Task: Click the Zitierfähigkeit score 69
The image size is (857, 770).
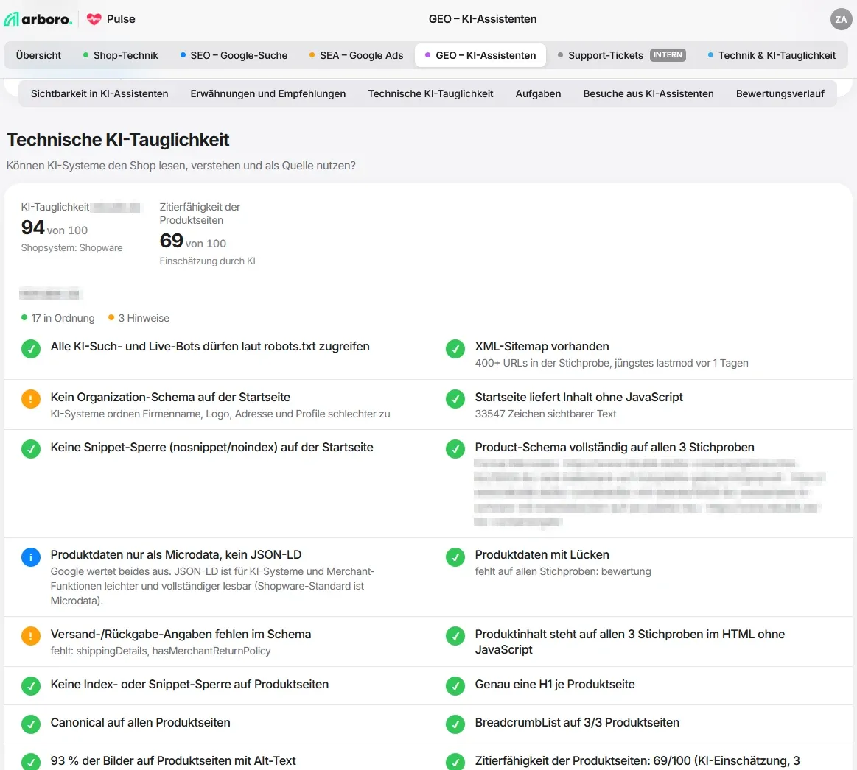Action: (171, 240)
